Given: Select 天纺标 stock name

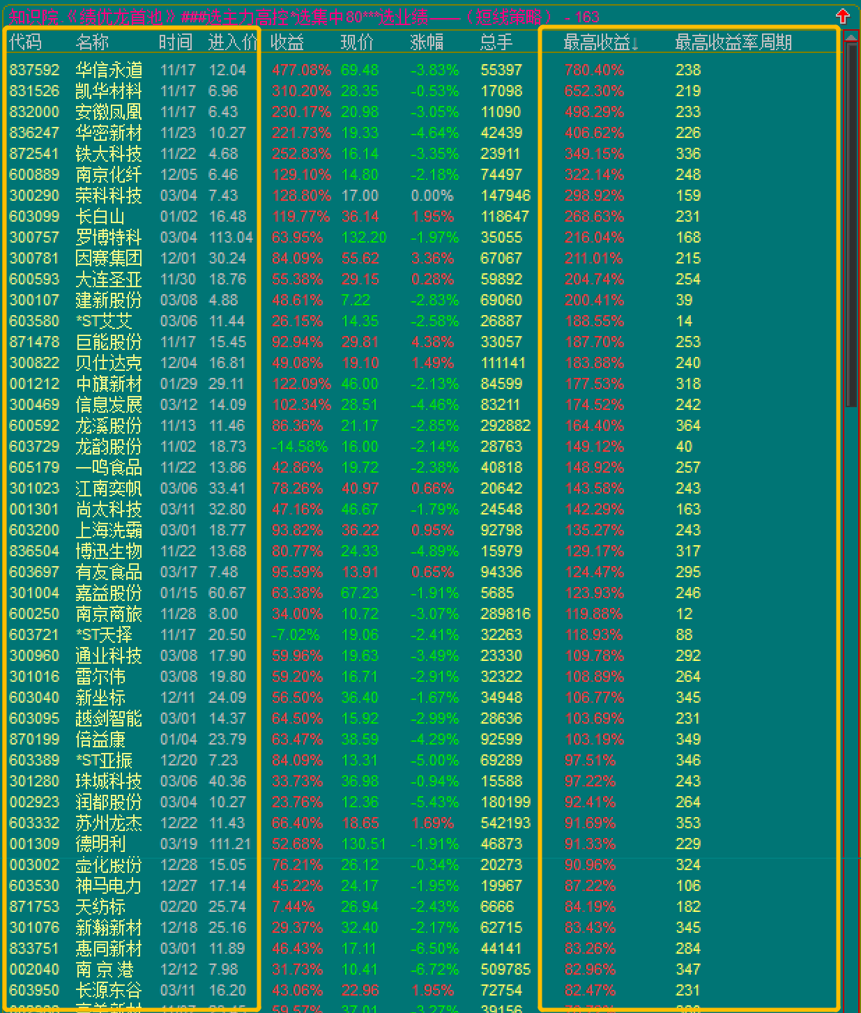Looking at the screenshot, I should 101,906.
